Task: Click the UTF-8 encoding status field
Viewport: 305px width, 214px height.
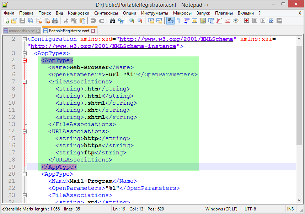Action: coord(250,209)
